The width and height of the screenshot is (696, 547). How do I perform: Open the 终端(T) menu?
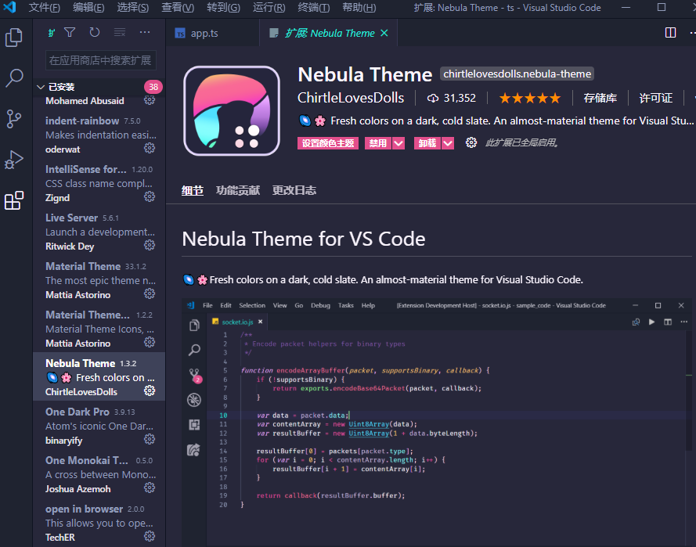[314, 8]
